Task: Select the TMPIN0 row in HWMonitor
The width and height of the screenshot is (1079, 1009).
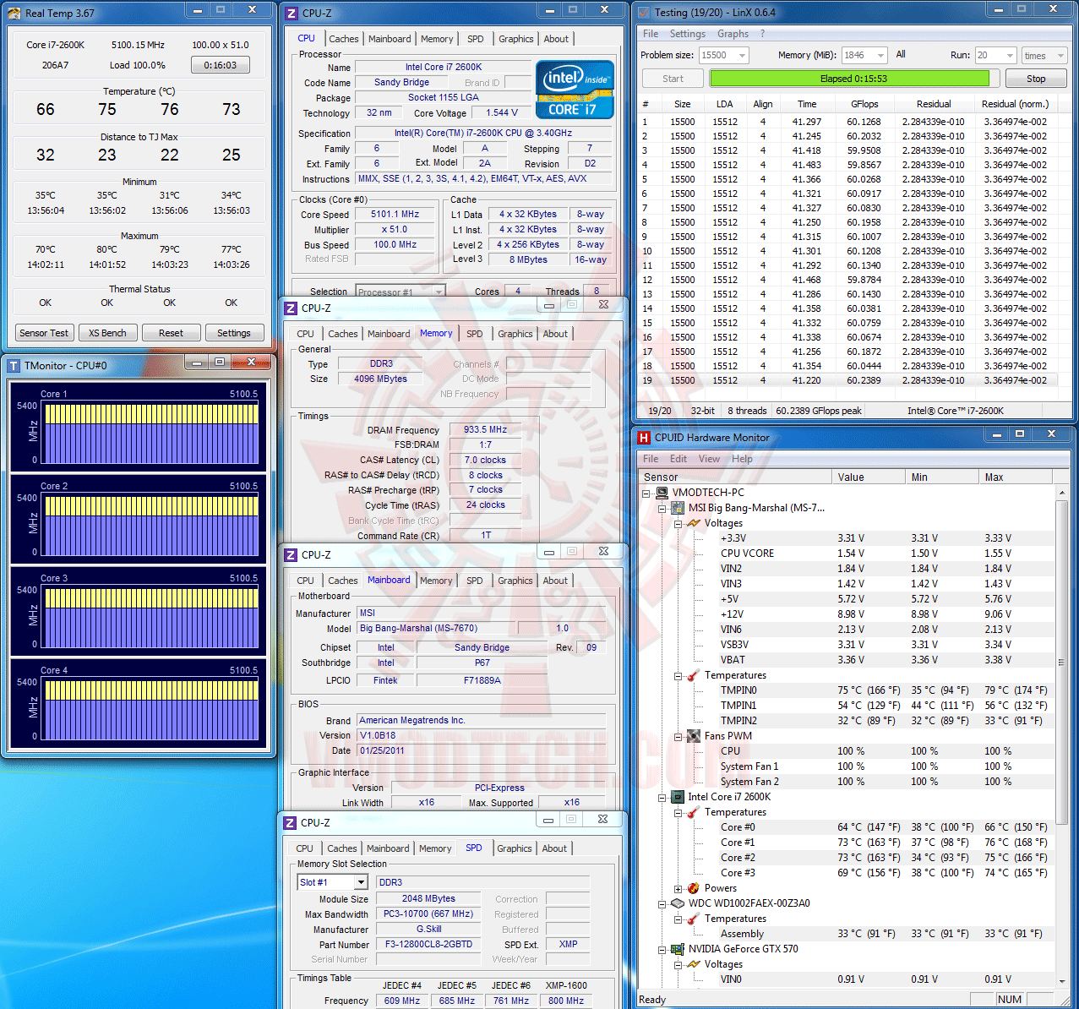Action: click(846, 690)
